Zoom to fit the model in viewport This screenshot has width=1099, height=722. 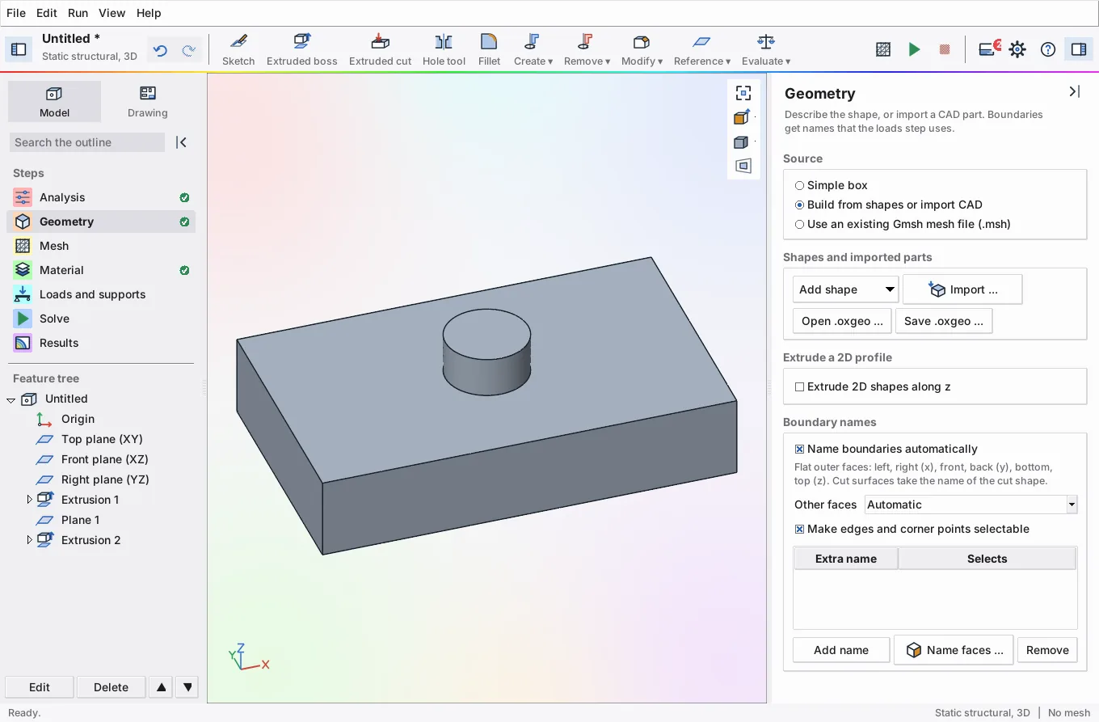(743, 93)
